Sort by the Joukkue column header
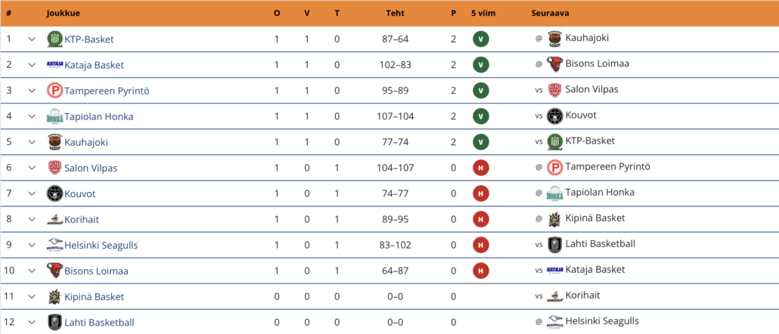Viewport: 779px width, 334px height. coord(63,14)
